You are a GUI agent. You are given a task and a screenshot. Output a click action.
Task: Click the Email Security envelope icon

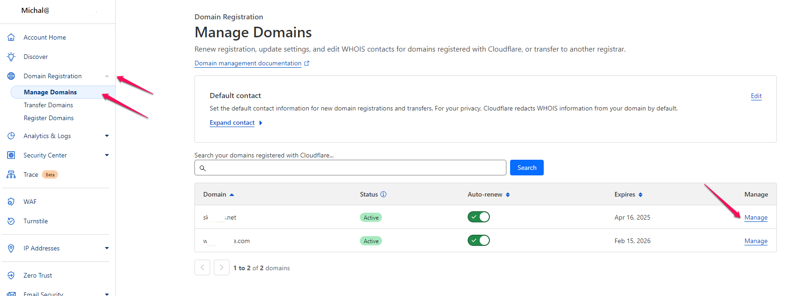[11, 294]
